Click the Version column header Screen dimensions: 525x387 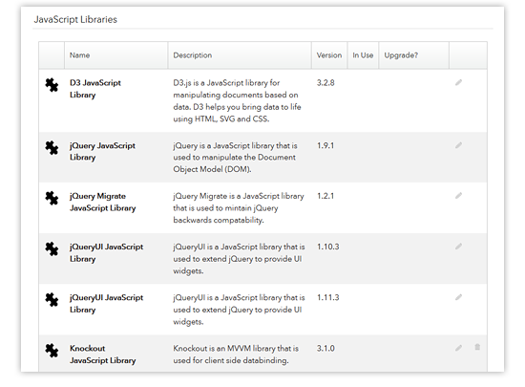[329, 55]
